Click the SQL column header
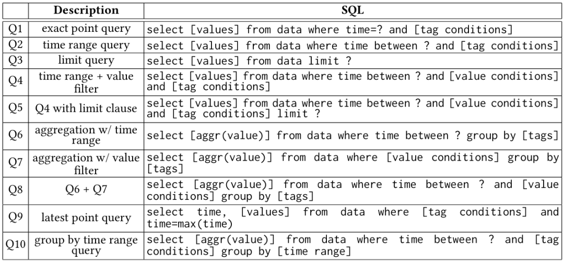564x262 pixels. (x=352, y=10)
